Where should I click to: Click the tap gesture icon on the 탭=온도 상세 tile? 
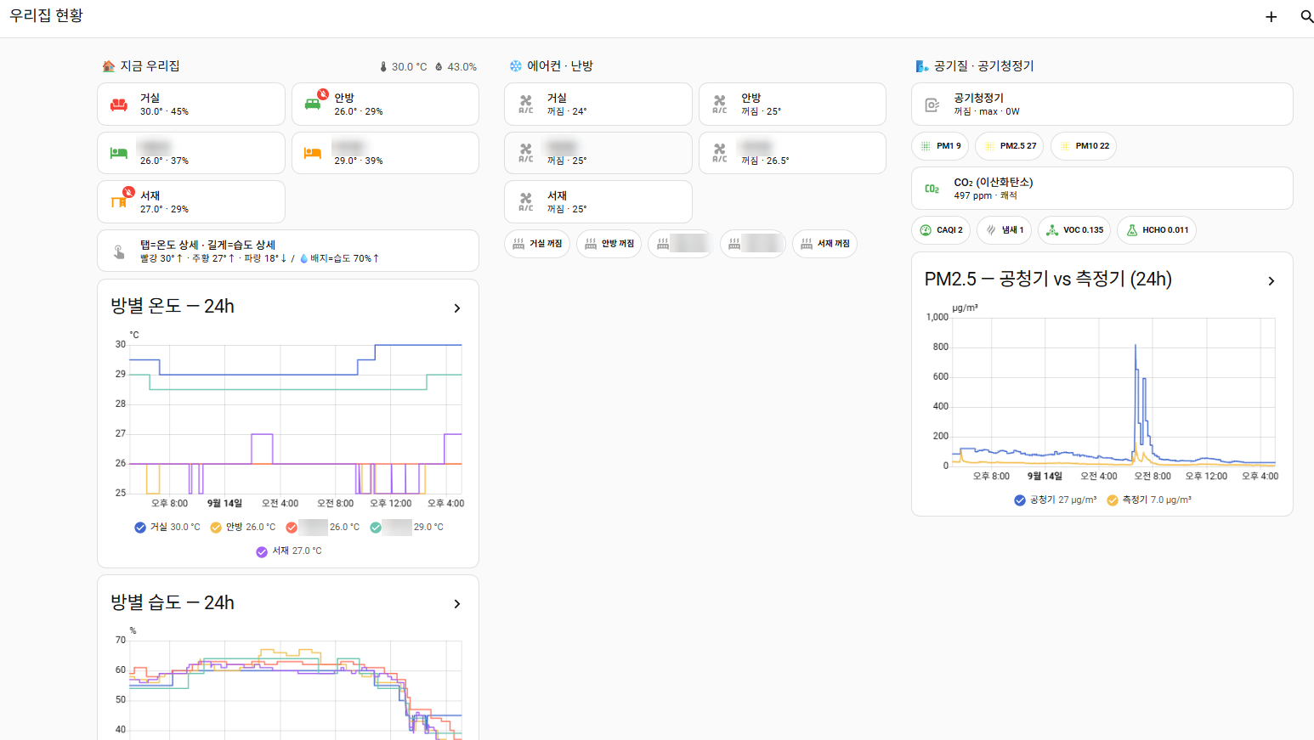click(119, 251)
